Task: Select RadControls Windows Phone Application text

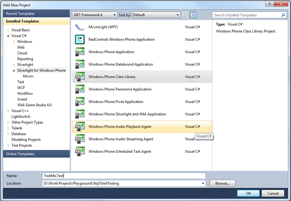Action: coord(121,40)
